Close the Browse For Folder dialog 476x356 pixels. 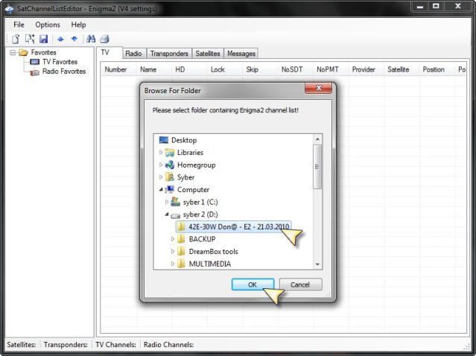(318, 88)
